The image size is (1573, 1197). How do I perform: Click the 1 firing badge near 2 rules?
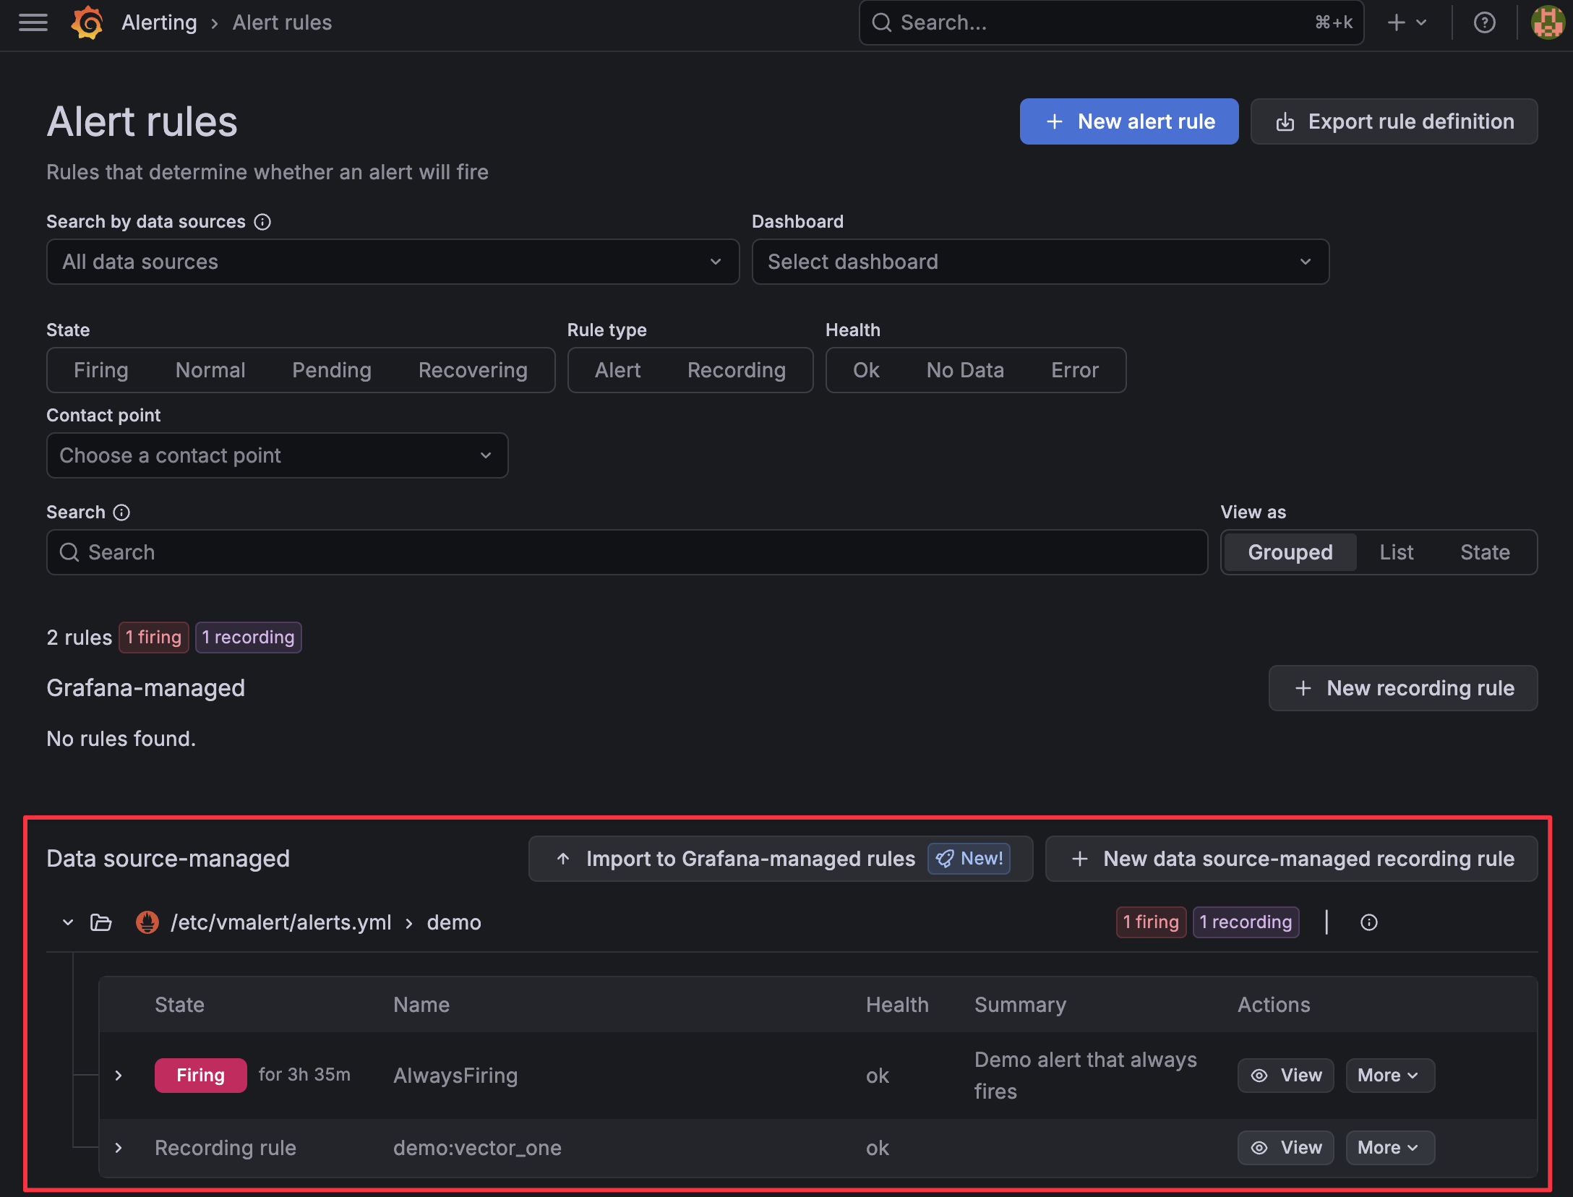(153, 637)
